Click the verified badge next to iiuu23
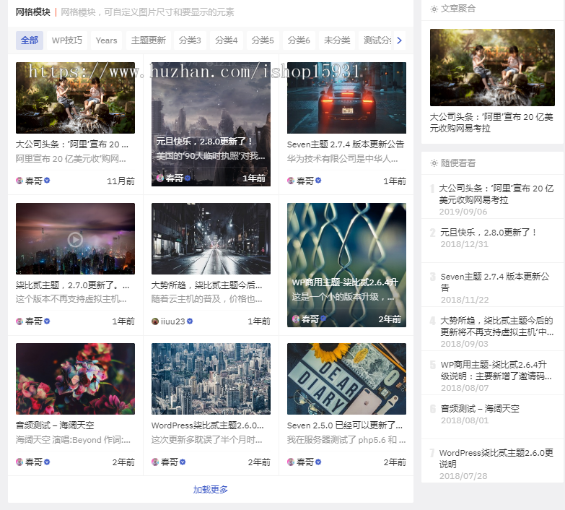Viewport: 565px width, 510px height. click(x=190, y=321)
